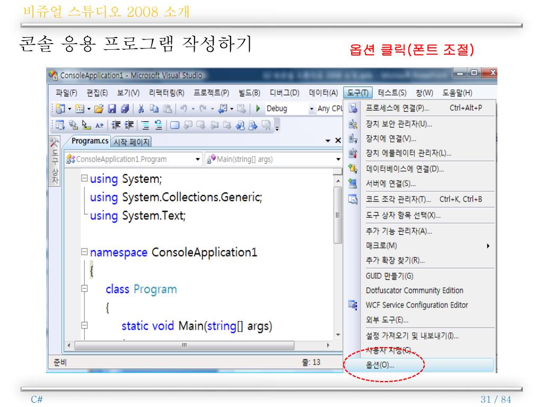Image resolution: width=543 pixels, height=407 pixels.
Task: Collapse the using directives block
Action: point(84,178)
